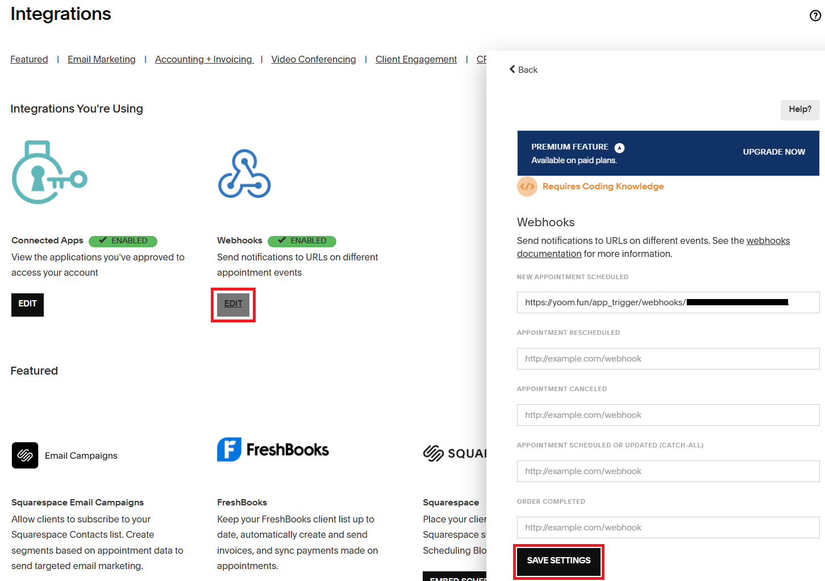The width and height of the screenshot is (825, 581).
Task: Click the 'FreshBooks' card title text
Action: (x=242, y=503)
